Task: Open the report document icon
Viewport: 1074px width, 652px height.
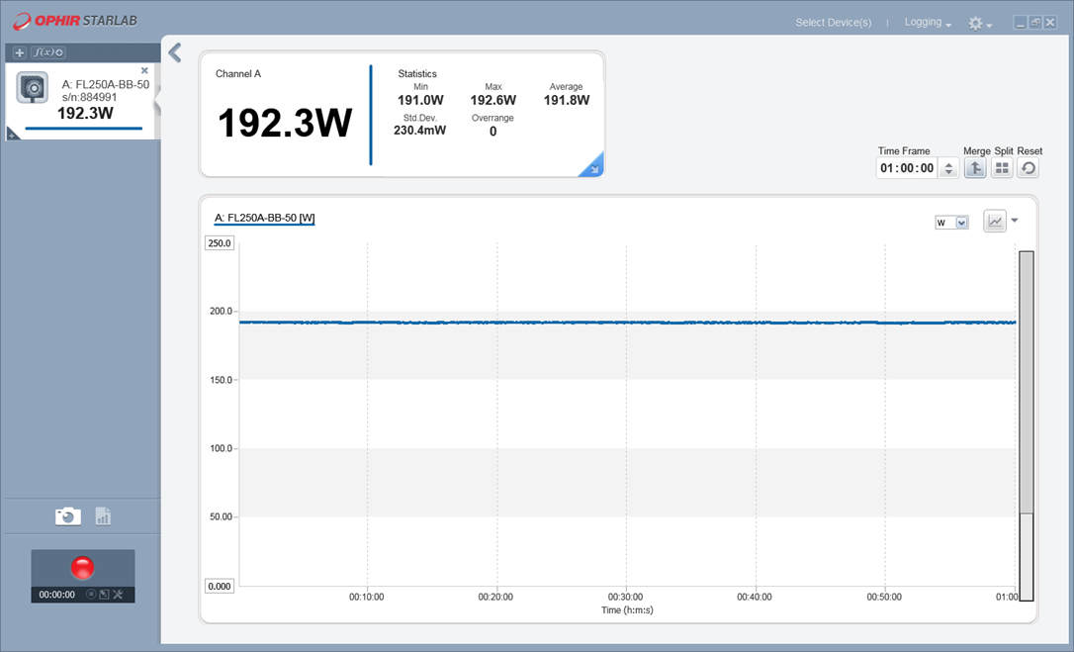Action: pos(103,515)
